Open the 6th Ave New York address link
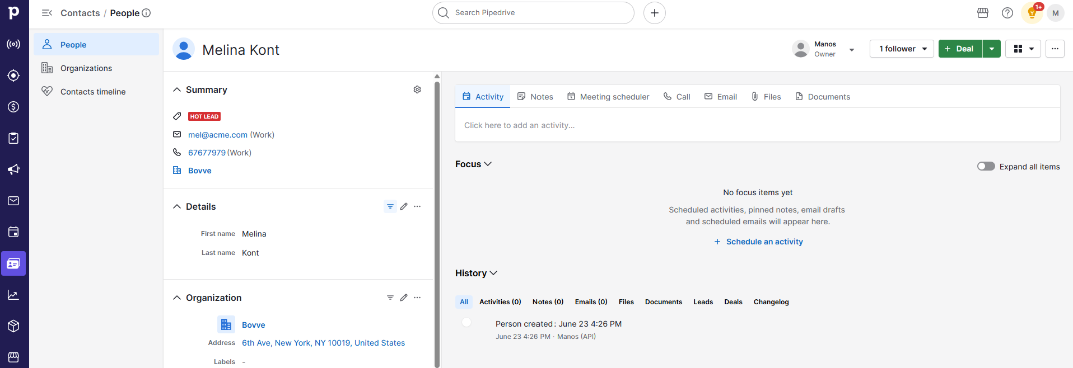The image size is (1073, 368). click(323, 343)
